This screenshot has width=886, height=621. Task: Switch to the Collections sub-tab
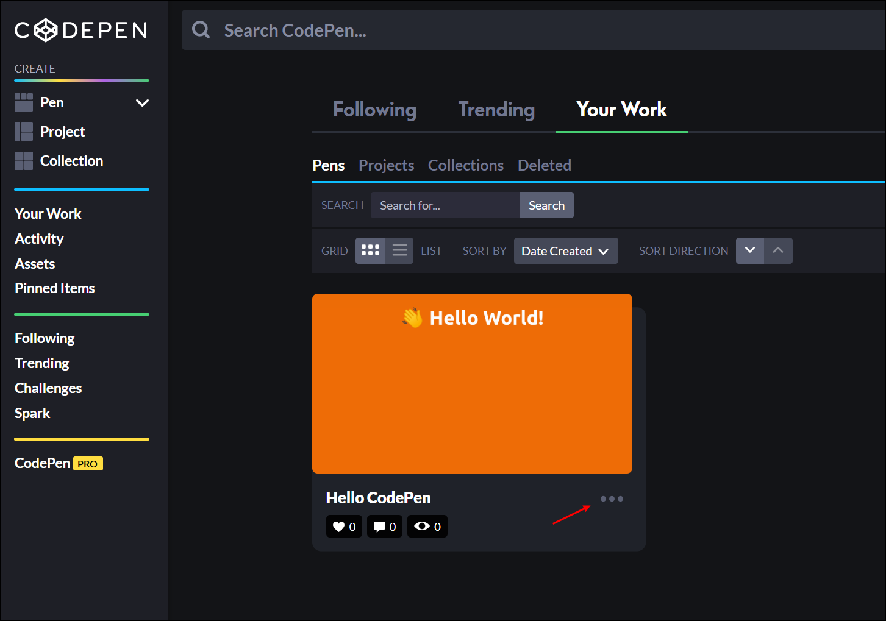click(466, 165)
